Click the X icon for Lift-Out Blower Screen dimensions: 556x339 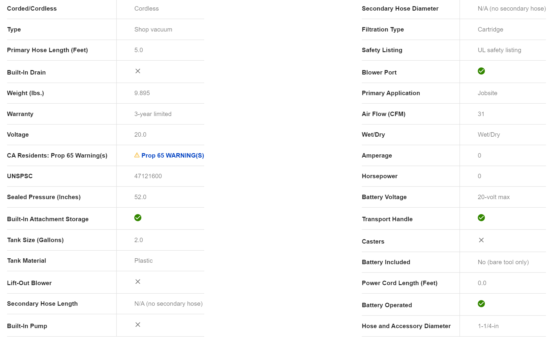point(138,282)
